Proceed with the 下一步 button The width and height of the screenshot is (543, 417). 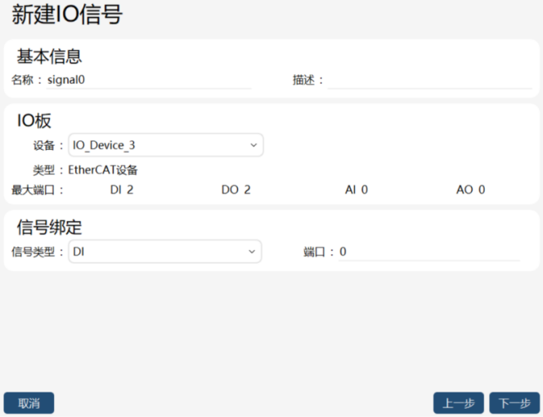point(514,403)
